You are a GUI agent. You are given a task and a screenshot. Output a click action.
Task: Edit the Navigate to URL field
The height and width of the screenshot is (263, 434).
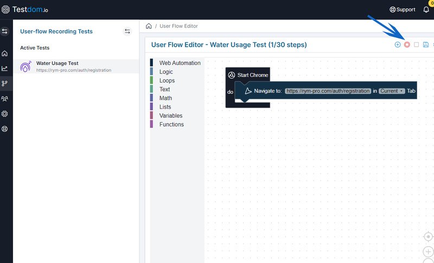[x=328, y=91]
